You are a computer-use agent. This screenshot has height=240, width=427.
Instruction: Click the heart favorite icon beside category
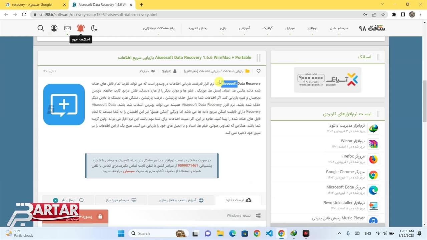pyautogui.click(x=259, y=71)
